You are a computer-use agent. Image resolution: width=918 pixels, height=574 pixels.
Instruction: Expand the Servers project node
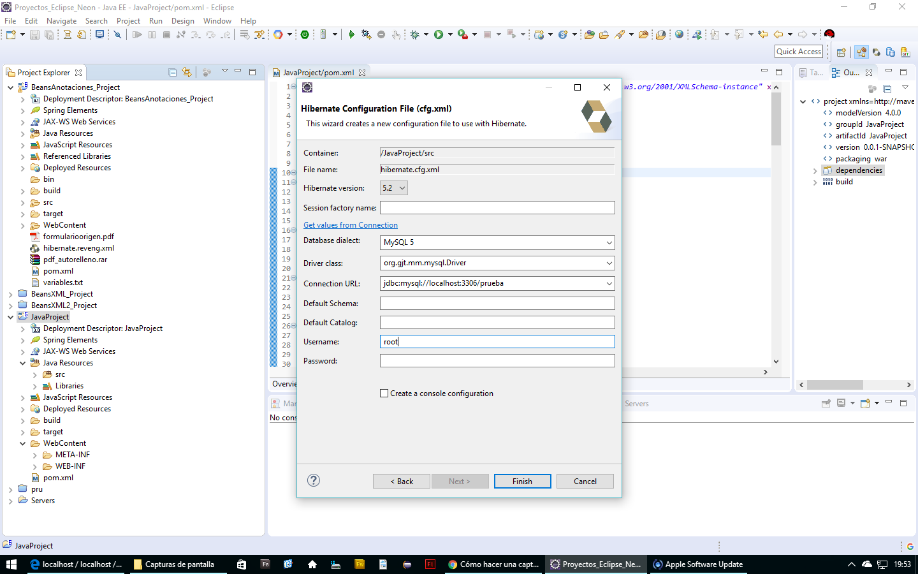coord(11,501)
